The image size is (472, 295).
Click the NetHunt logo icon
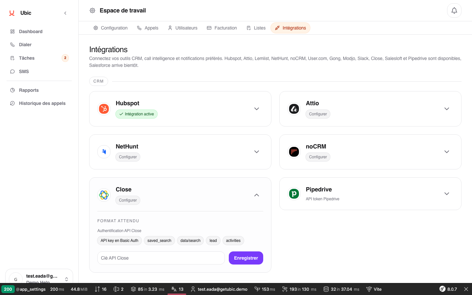104,152
